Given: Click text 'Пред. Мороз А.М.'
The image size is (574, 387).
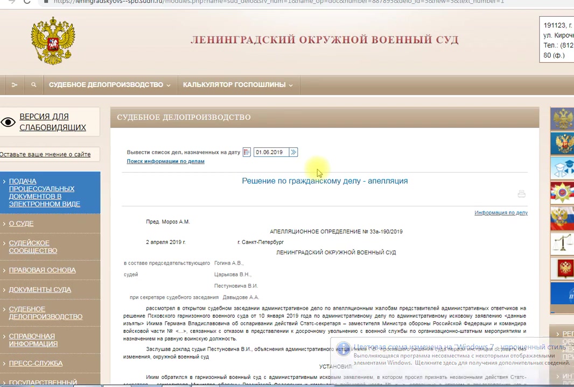Looking at the screenshot, I should 167,221.
